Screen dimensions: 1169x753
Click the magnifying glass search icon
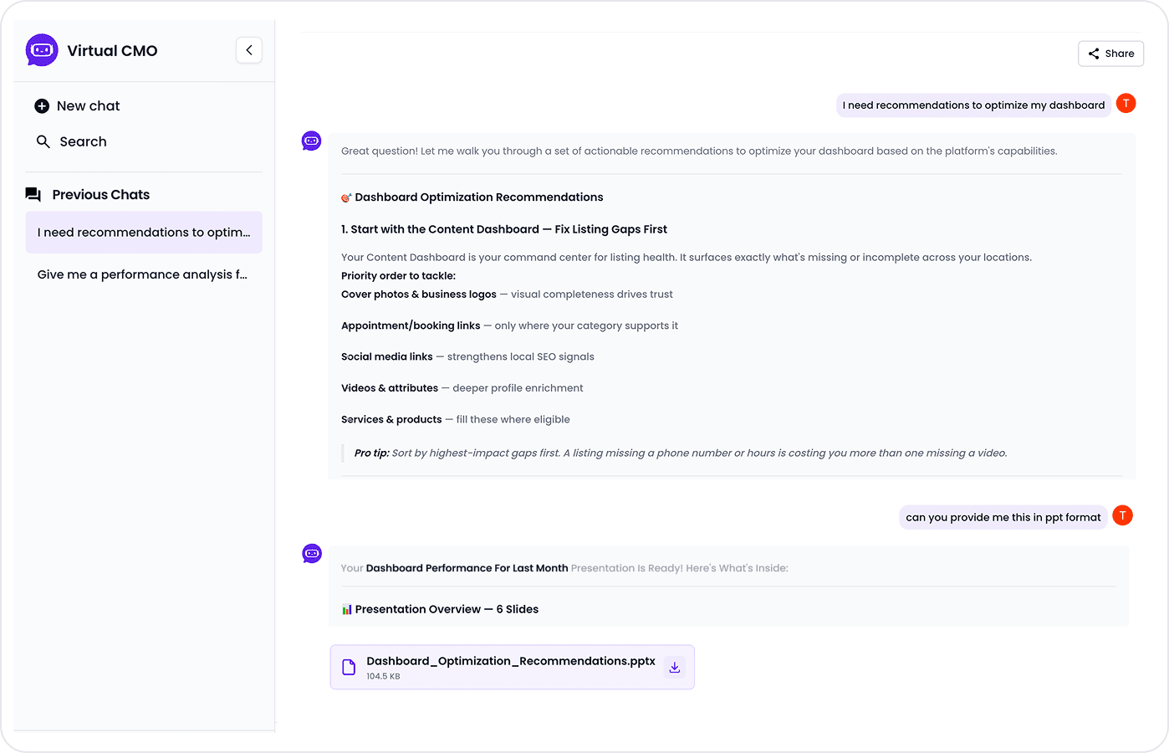click(43, 142)
